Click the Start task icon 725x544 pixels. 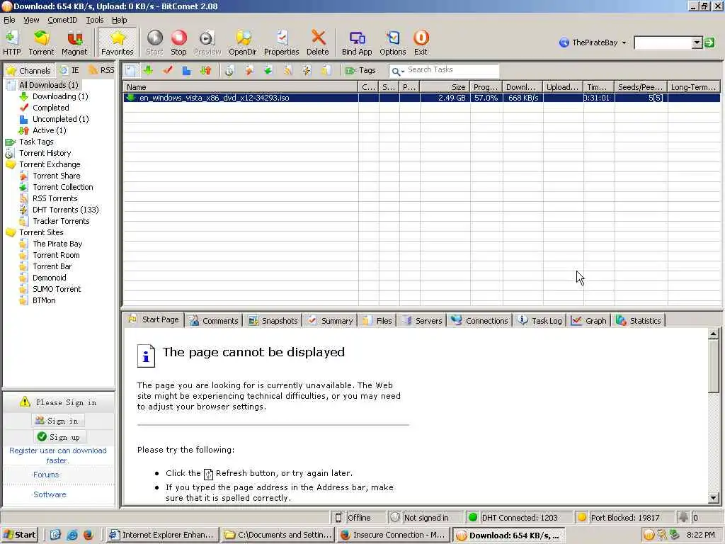click(154, 42)
